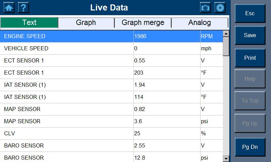Select the CLV percentage row
This screenshot has width=271, height=162.
click(x=111, y=133)
